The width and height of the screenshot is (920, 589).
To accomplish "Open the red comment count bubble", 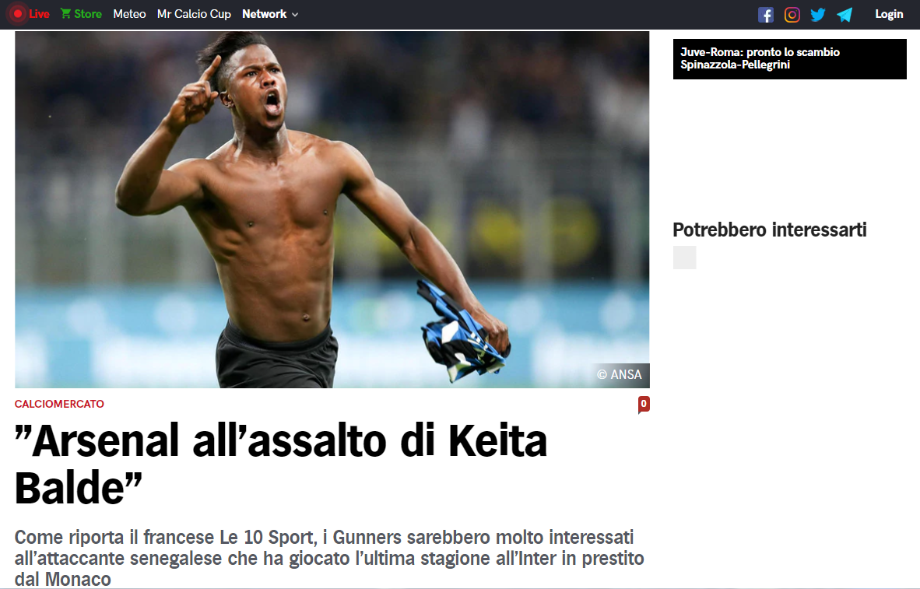I will click(x=644, y=404).
